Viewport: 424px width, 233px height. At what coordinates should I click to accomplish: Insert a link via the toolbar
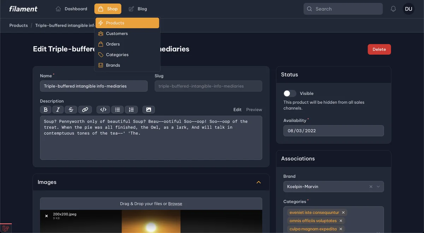(85, 110)
